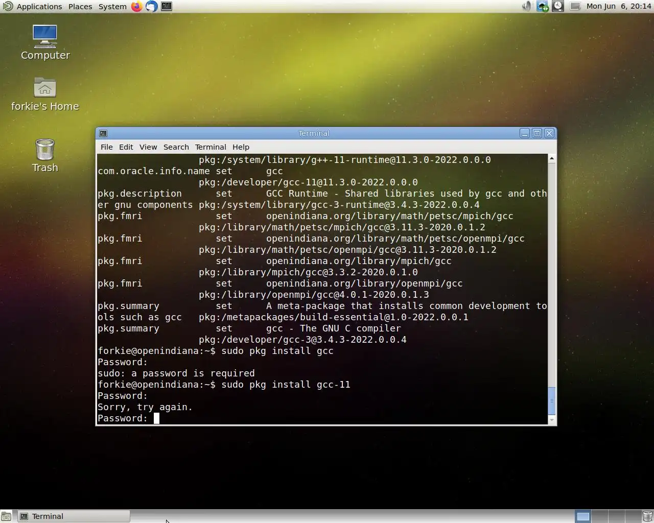Click 'pkg:/system/library/g++-11-runtime' line
Image resolution: width=654 pixels, height=523 pixels.
[345, 160]
